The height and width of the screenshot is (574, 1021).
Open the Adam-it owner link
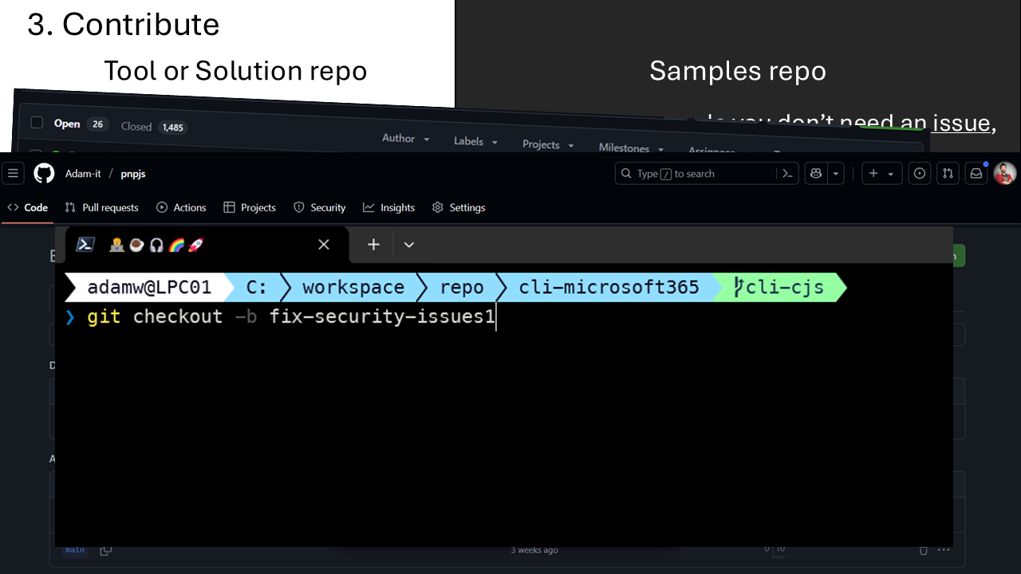coord(83,174)
